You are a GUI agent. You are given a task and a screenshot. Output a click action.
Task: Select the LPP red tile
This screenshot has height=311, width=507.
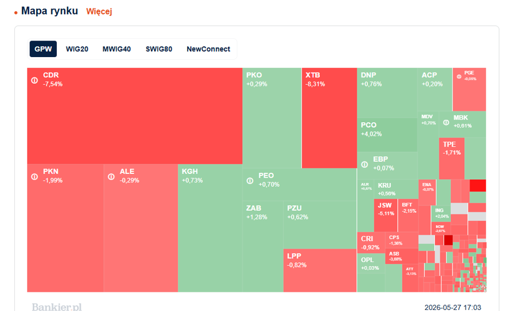tap(320, 270)
